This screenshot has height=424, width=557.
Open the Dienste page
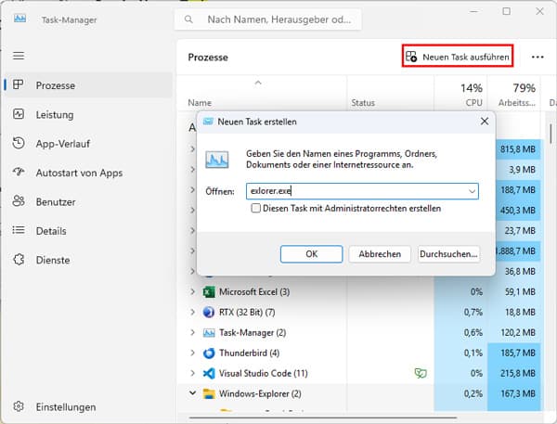point(88,260)
